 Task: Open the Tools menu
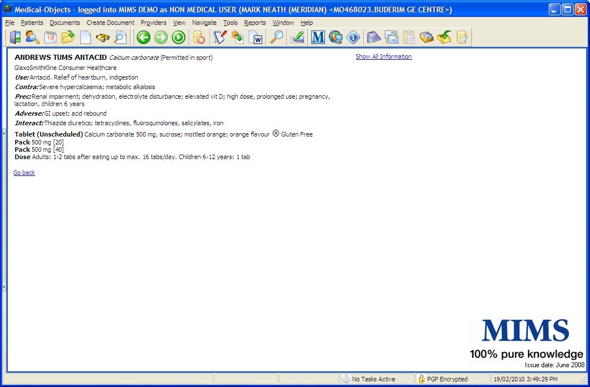tap(230, 23)
